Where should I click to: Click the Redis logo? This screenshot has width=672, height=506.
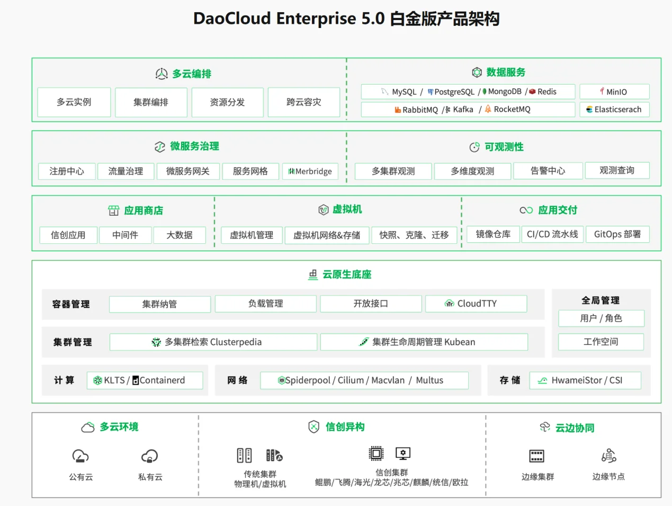tap(532, 91)
